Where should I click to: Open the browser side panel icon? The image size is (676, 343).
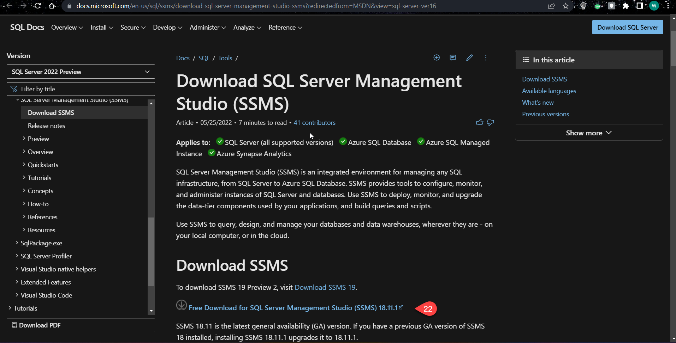click(x=640, y=6)
